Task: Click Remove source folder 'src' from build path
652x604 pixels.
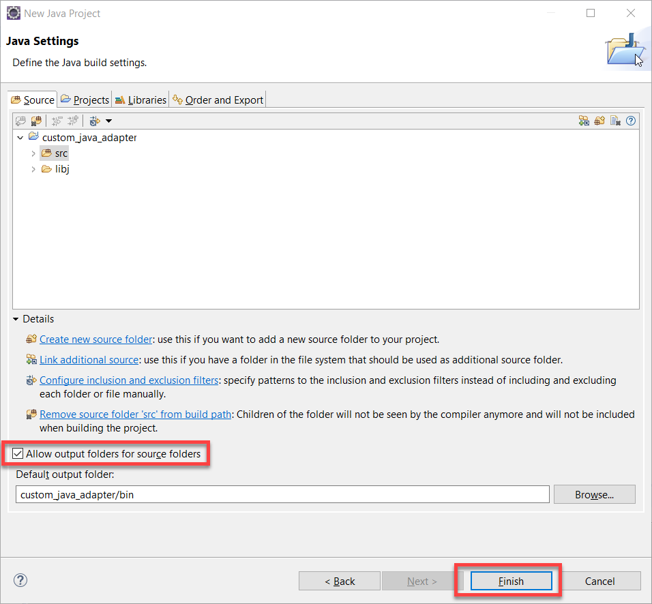Action: 135,414
